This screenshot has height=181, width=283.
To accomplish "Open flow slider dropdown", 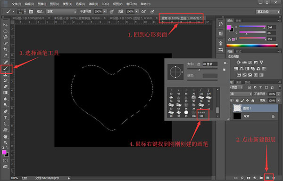I will (137, 11).
